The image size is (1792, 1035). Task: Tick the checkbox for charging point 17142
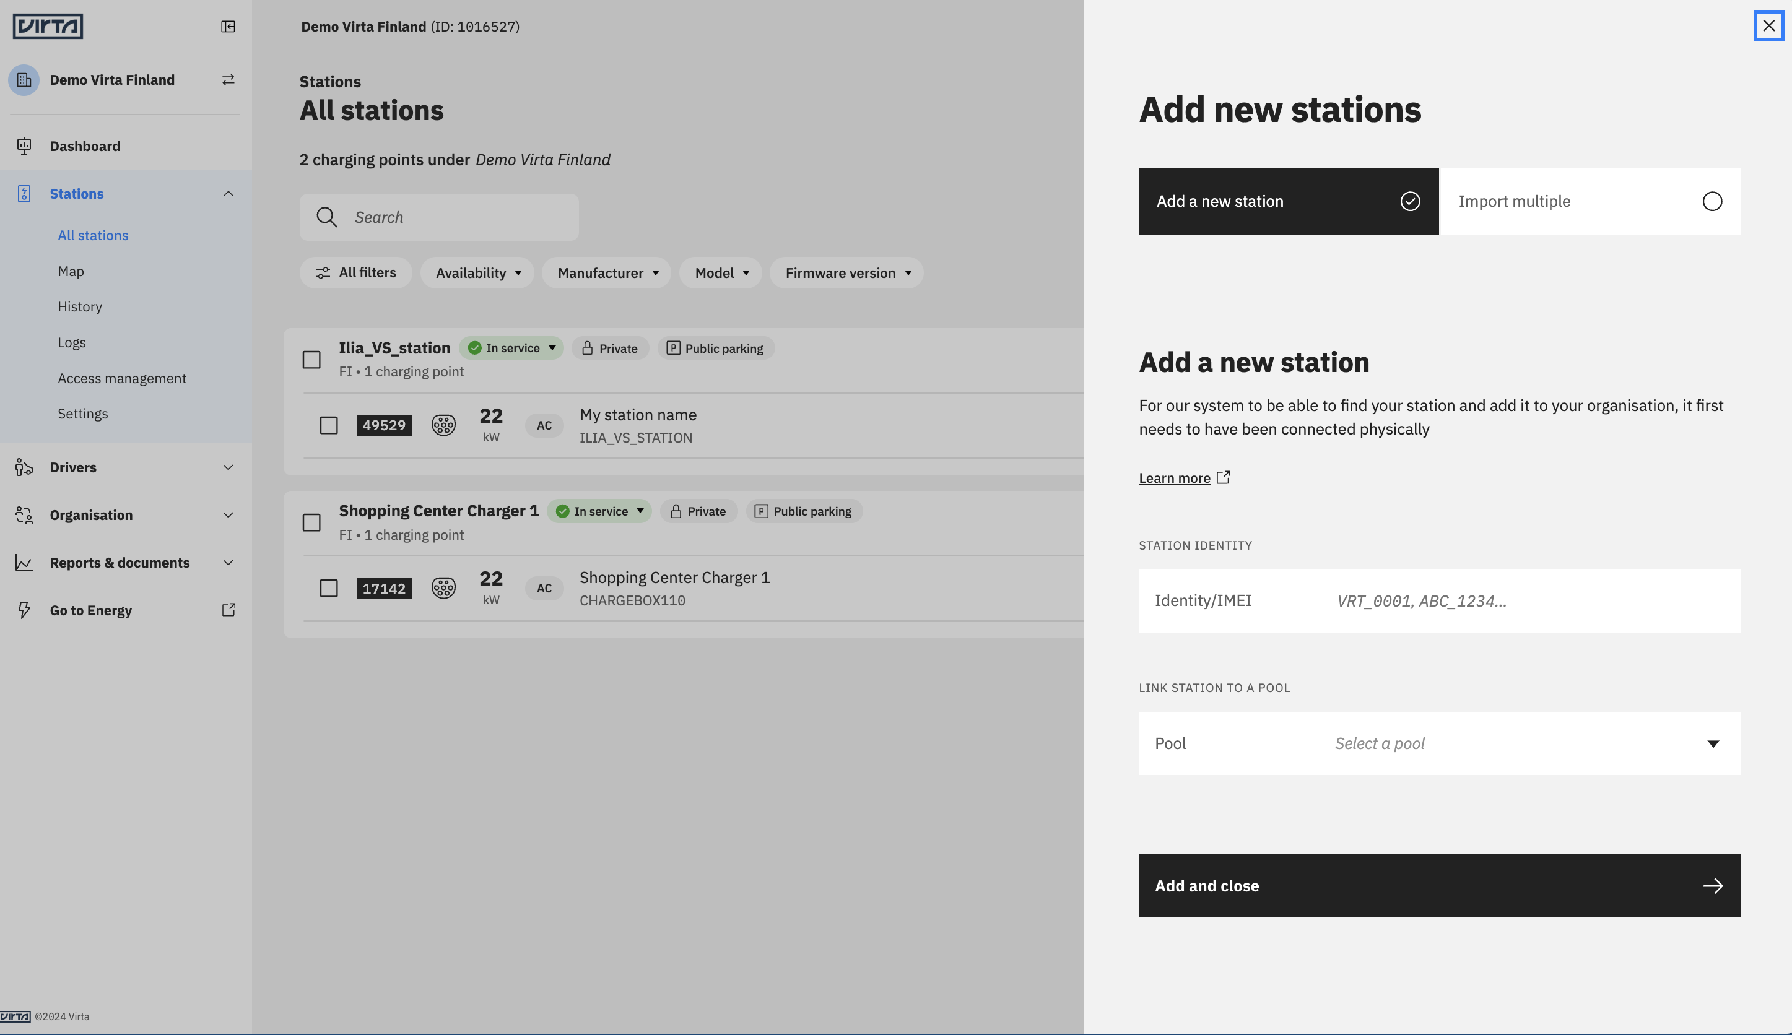329,588
